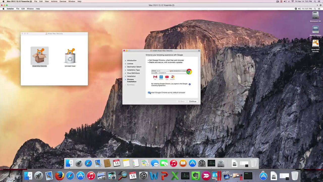Open Trash in the guest VM dock
323x182 pixels.
254,163
